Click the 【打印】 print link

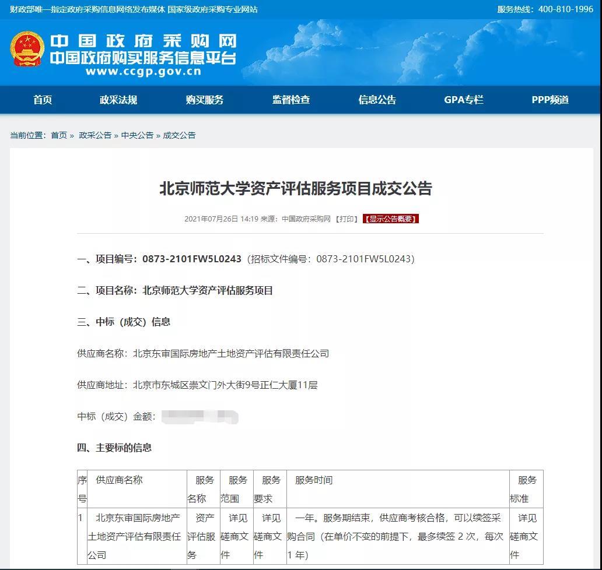click(x=346, y=219)
